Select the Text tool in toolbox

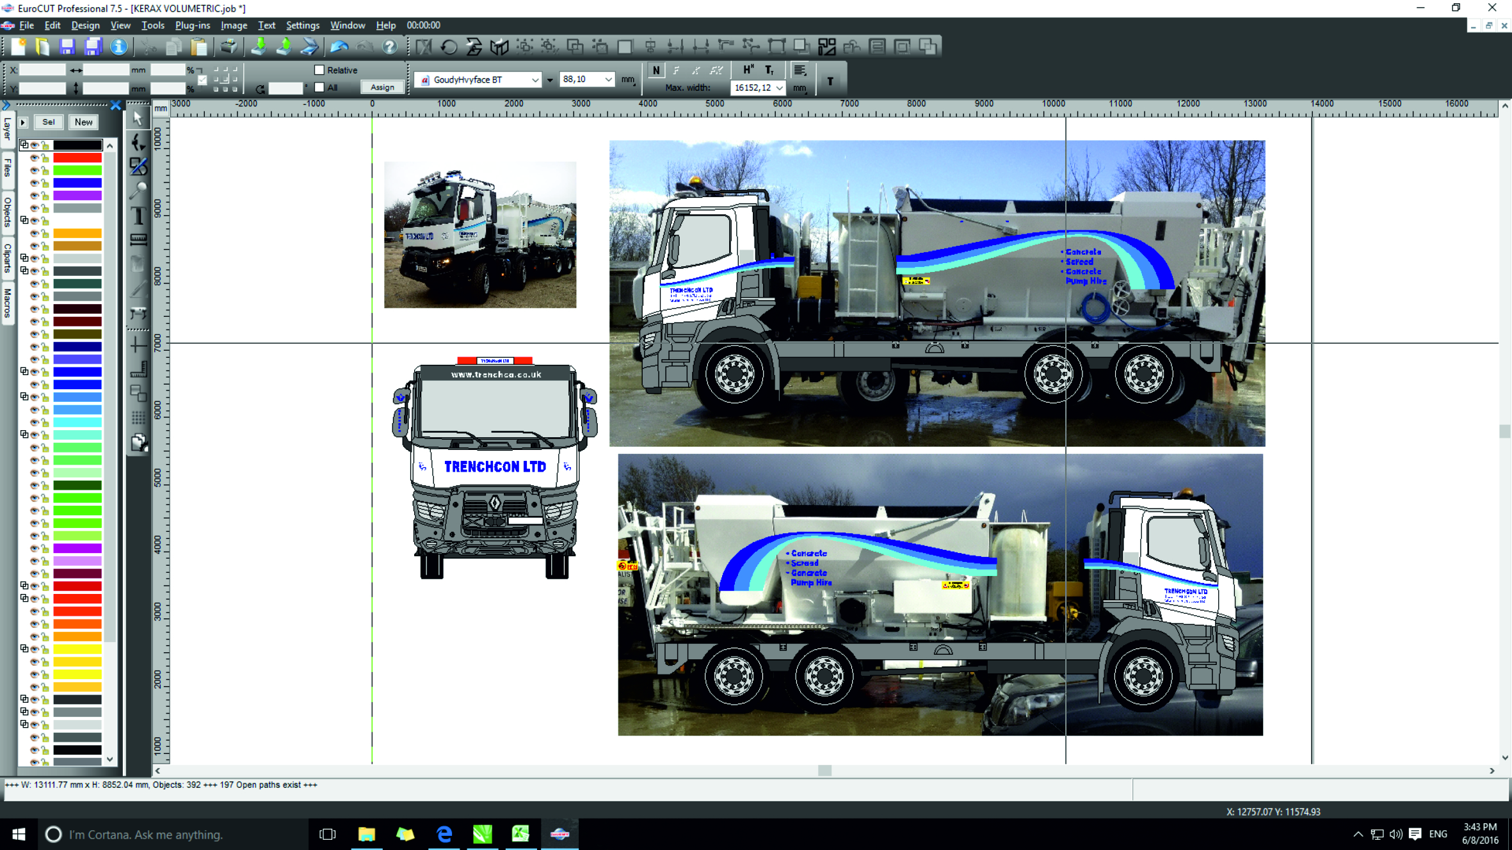click(x=138, y=215)
